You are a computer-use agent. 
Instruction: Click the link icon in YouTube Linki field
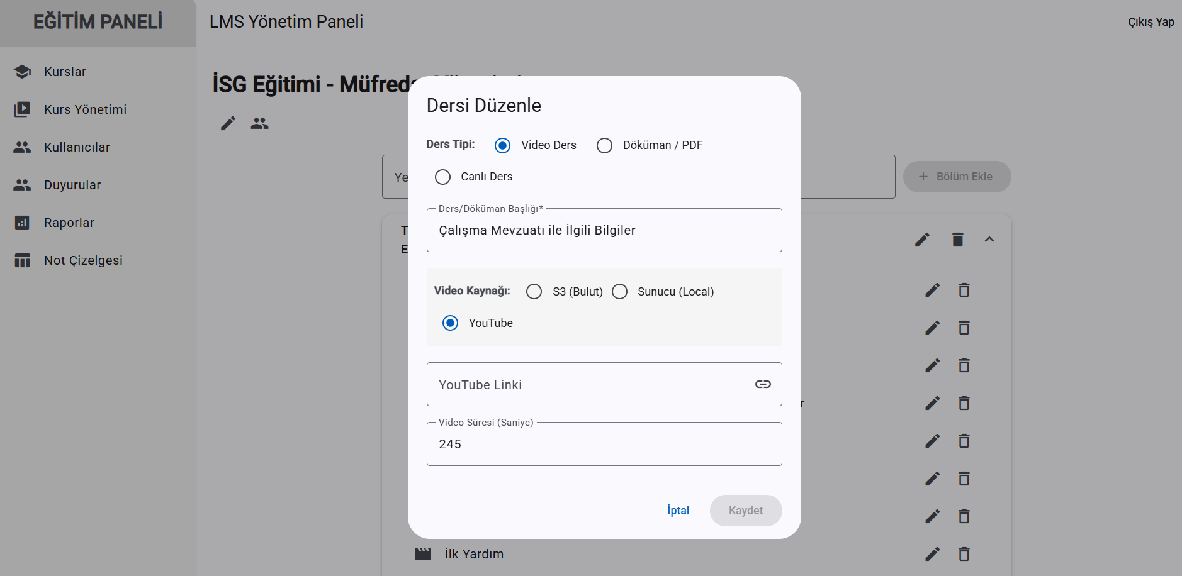[763, 384]
